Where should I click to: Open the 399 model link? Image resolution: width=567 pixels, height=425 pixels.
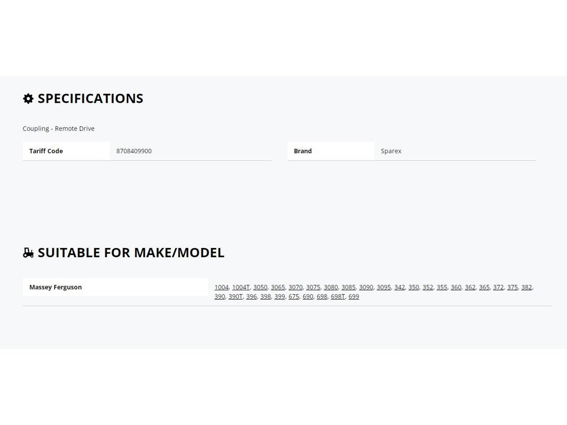[280, 297]
